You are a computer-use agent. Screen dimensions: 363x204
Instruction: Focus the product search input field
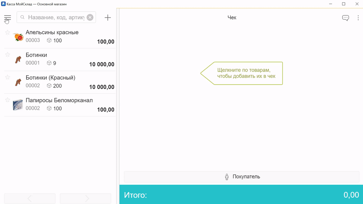point(56,17)
